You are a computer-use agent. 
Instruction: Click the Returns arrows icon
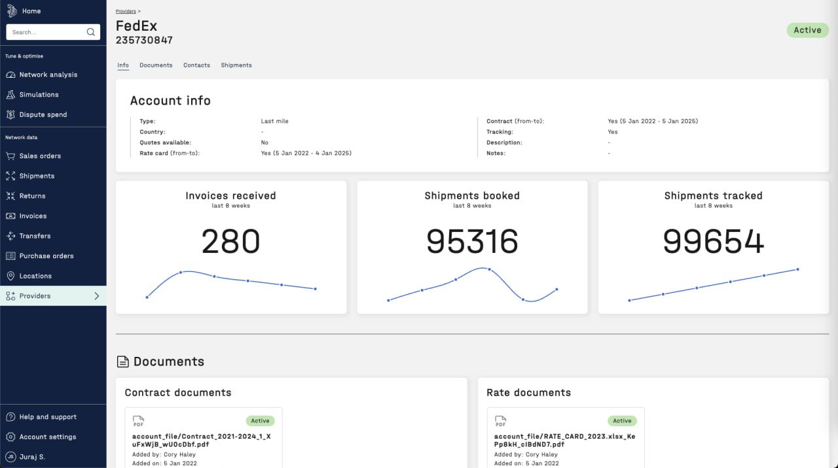[10, 196]
